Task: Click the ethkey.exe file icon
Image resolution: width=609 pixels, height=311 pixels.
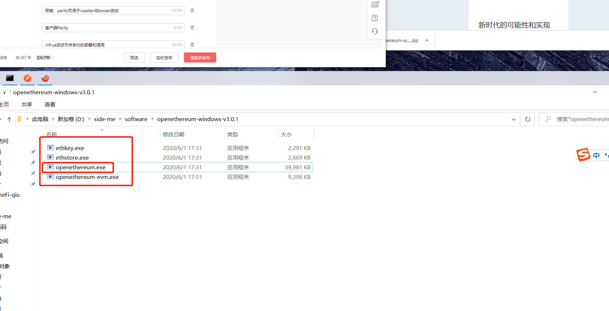Action: pyautogui.click(x=50, y=148)
